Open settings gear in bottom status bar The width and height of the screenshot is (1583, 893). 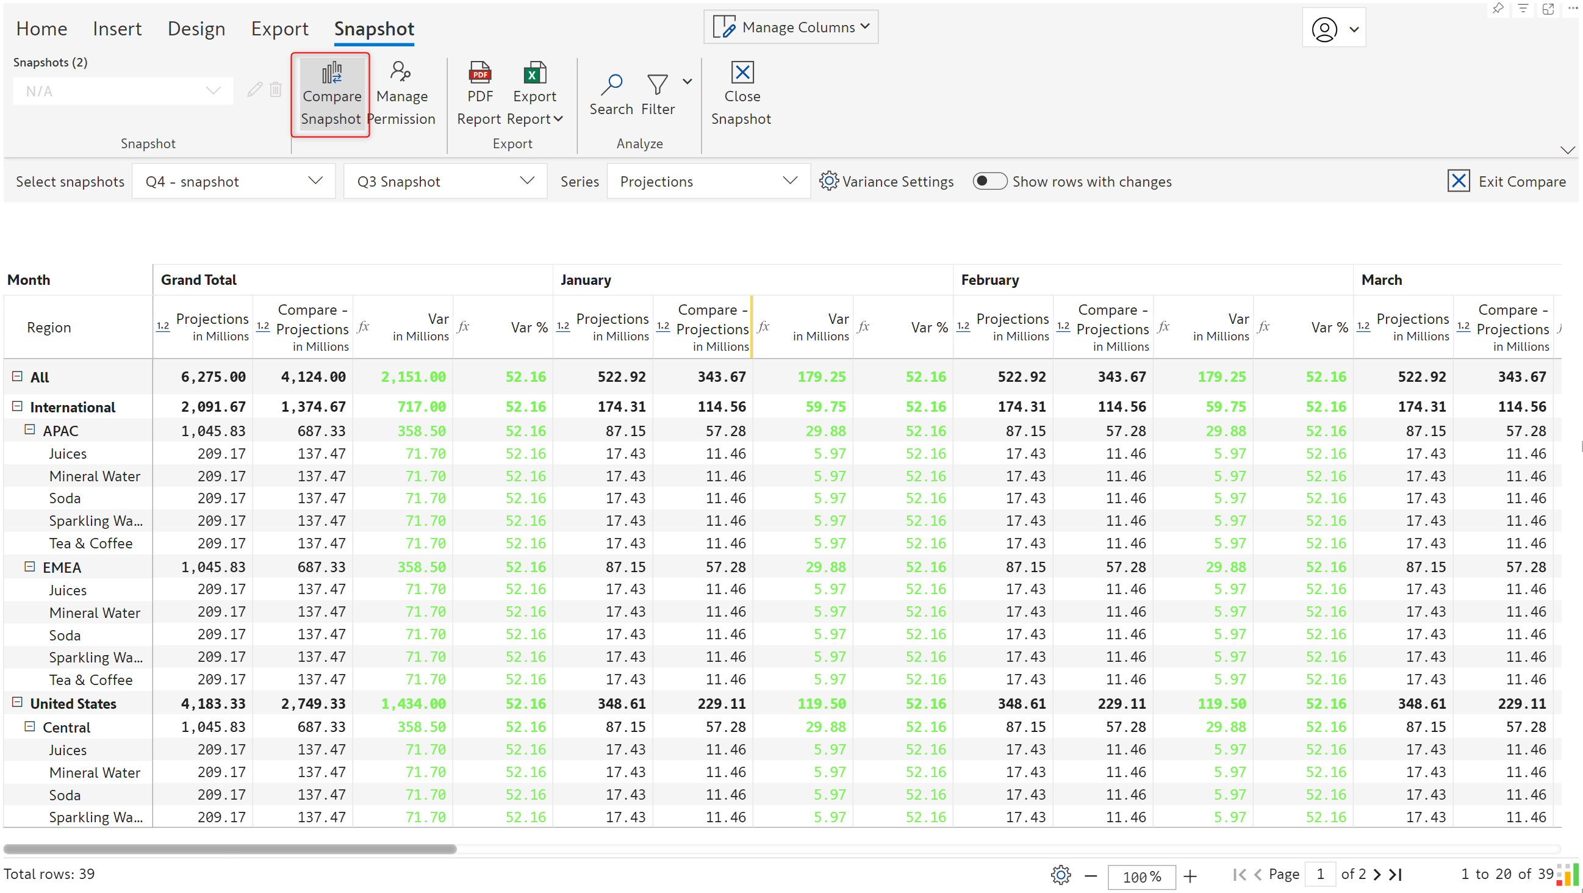coord(1060,875)
